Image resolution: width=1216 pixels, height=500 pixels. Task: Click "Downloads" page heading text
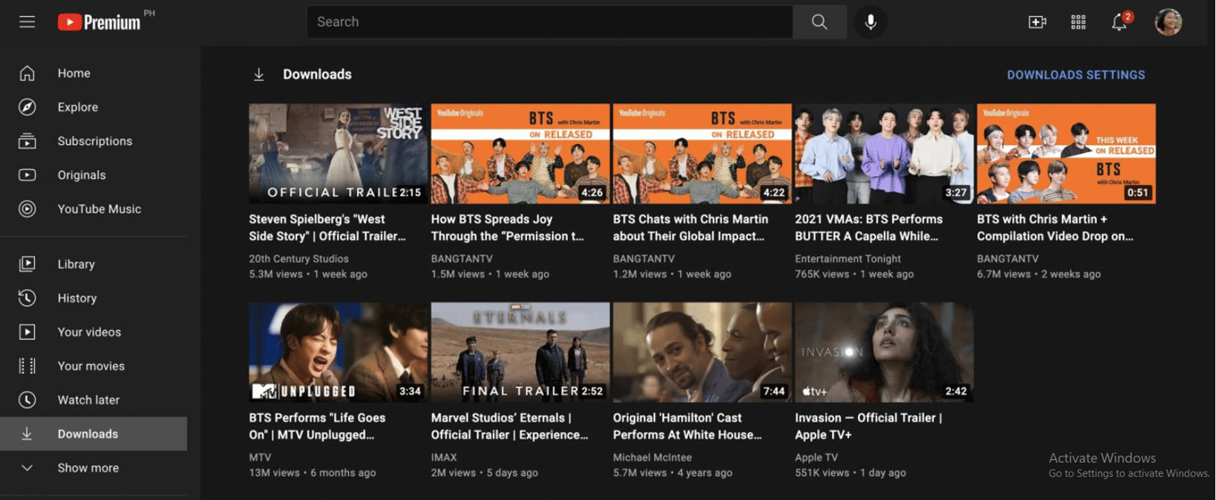click(317, 75)
